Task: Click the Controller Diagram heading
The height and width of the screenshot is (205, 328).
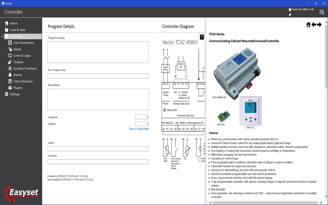Action: 178,26
